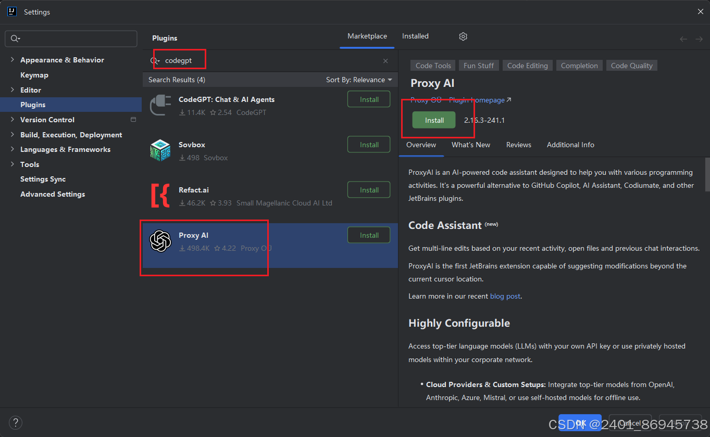Image resolution: width=710 pixels, height=437 pixels.
Task: Open the Plugin homepage link
Action: coord(480,100)
